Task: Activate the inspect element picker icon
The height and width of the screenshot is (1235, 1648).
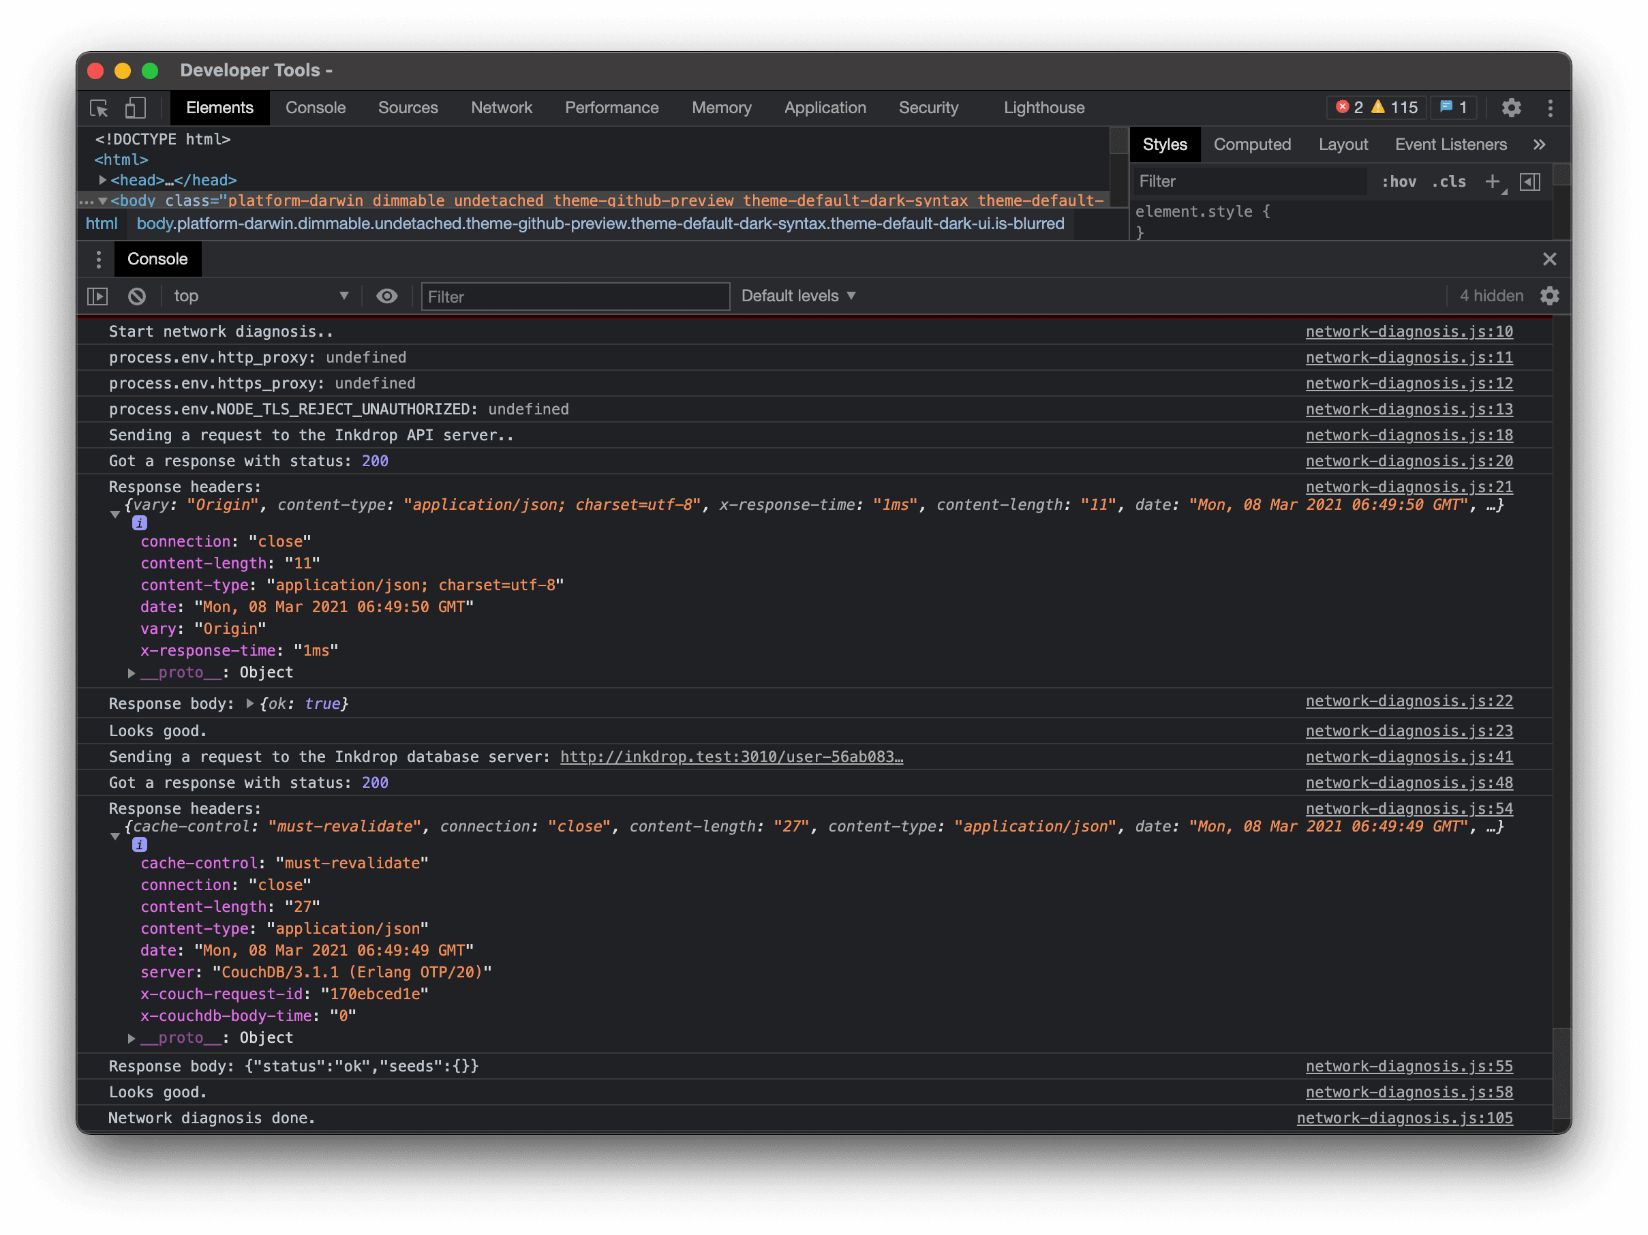Action: click(99, 108)
